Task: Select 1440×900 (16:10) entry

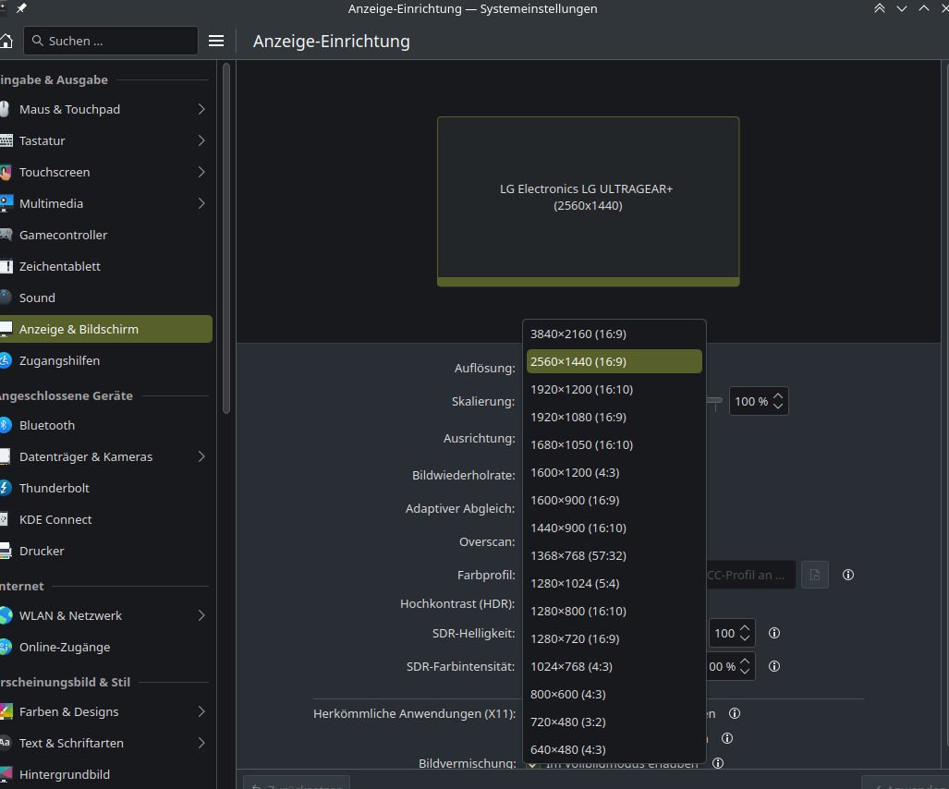Action: coord(614,528)
